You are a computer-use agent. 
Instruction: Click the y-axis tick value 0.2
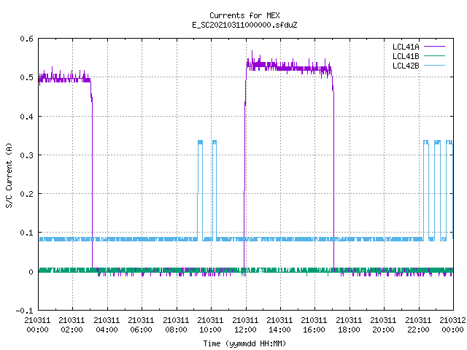pos(26,194)
